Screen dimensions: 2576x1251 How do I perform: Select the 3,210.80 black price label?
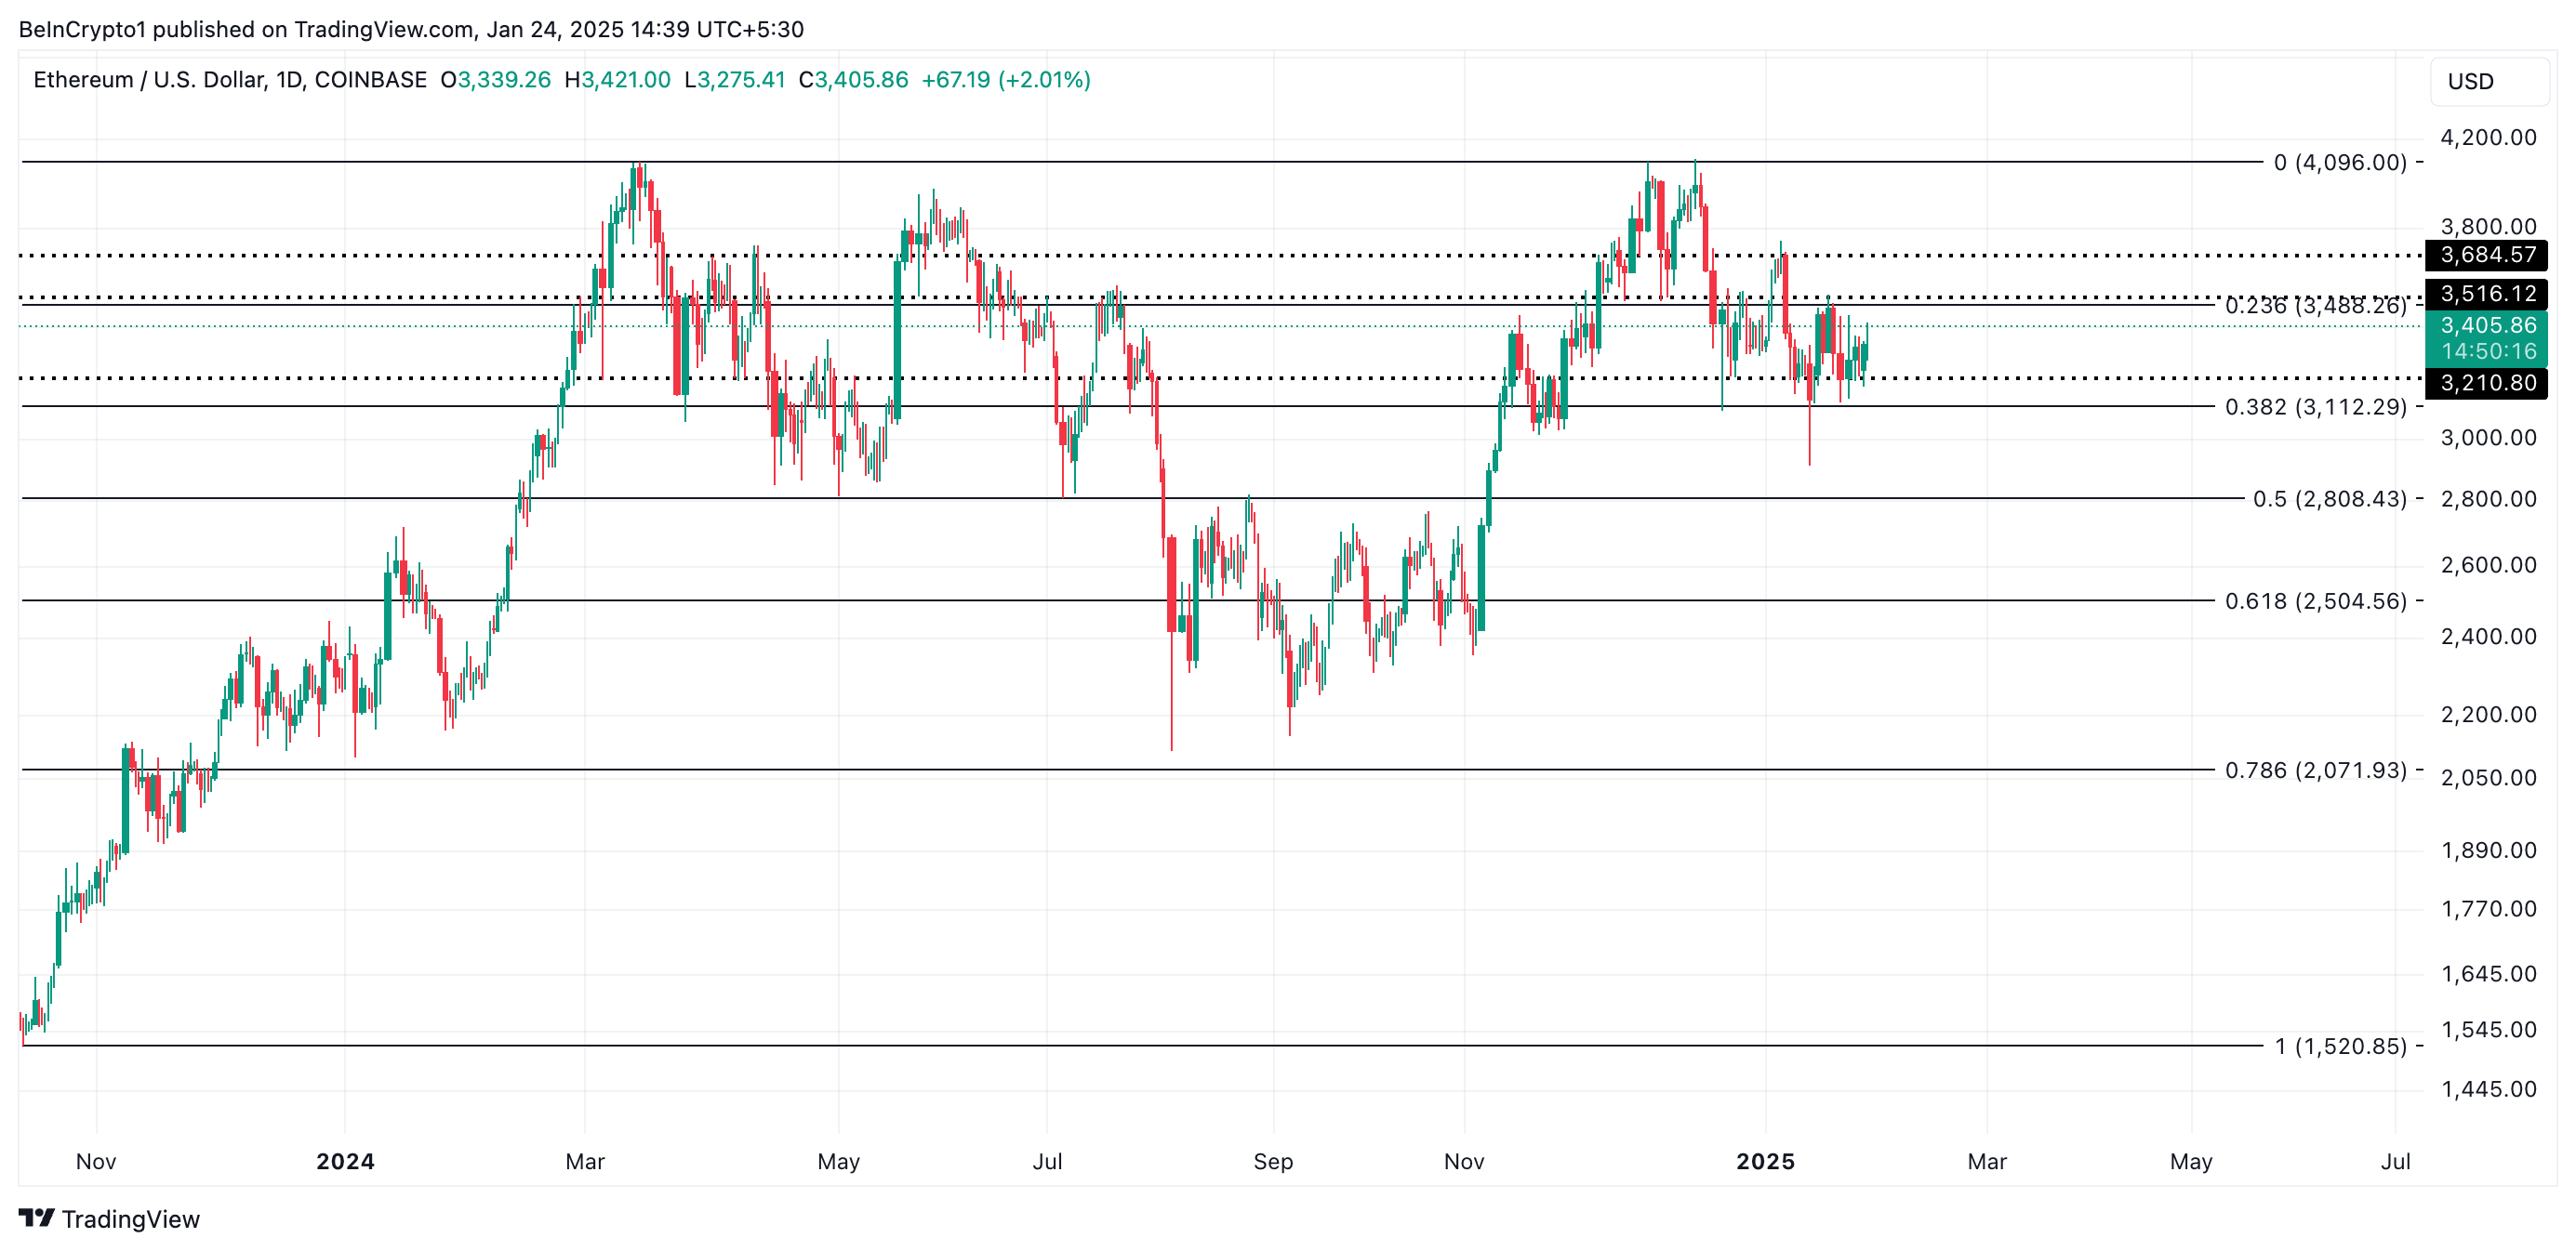click(x=2486, y=383)
